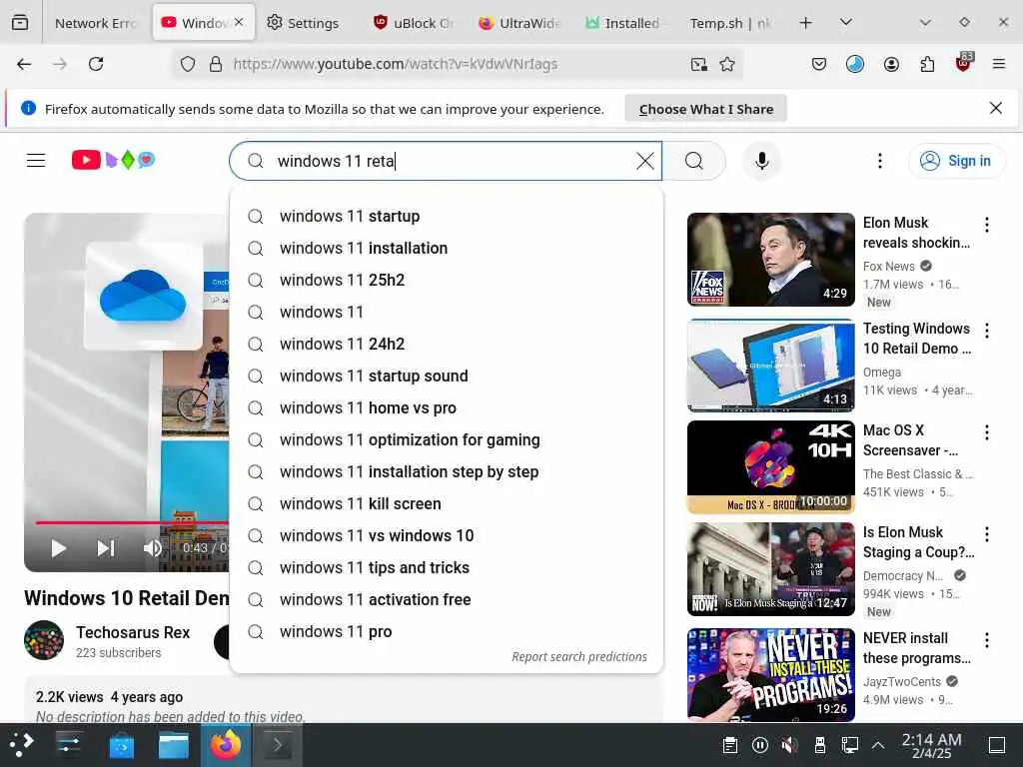1023x767 pixels.
Task: Select suggestion windows 11 home vs pro
Action: pos(447,407)
